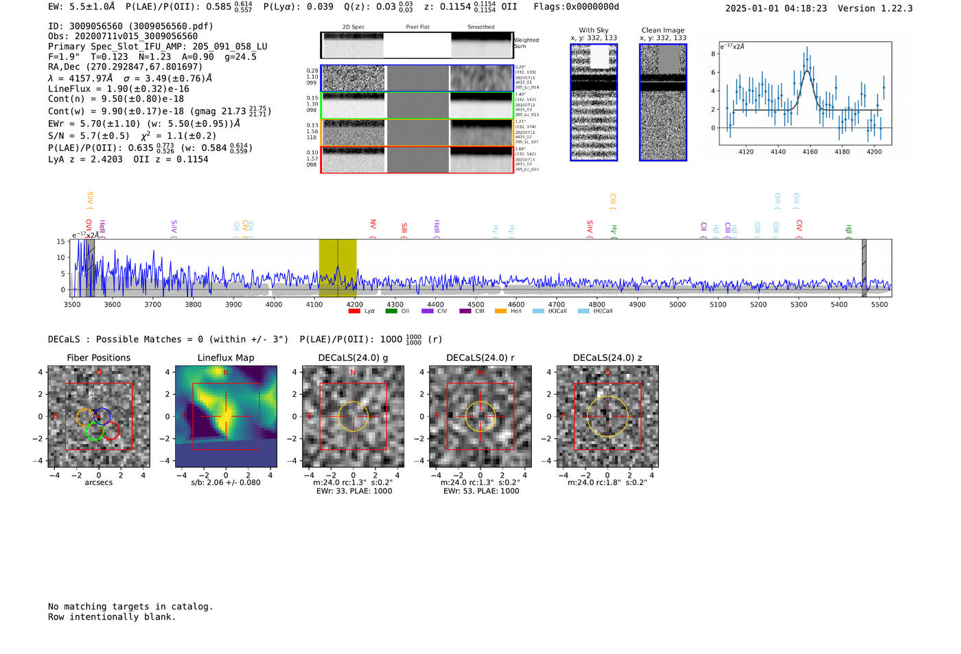
Task: Click 'No matching targets in catalog.' text
Action: pos(130,607)
